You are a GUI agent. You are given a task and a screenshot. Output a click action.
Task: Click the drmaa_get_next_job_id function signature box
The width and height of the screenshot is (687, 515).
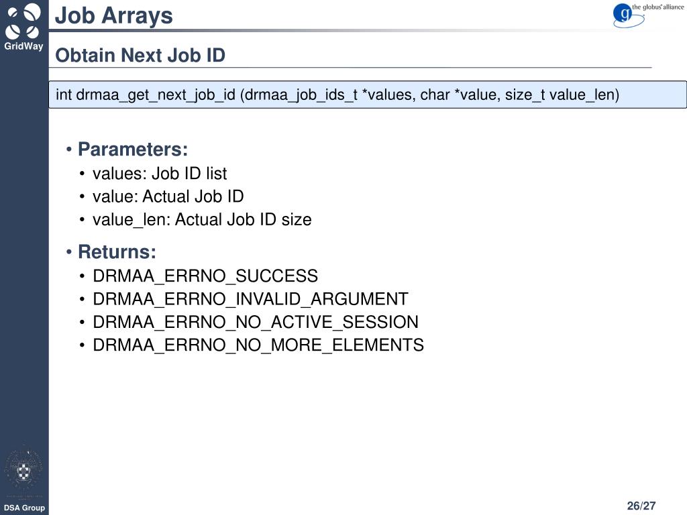click(368, 95)
